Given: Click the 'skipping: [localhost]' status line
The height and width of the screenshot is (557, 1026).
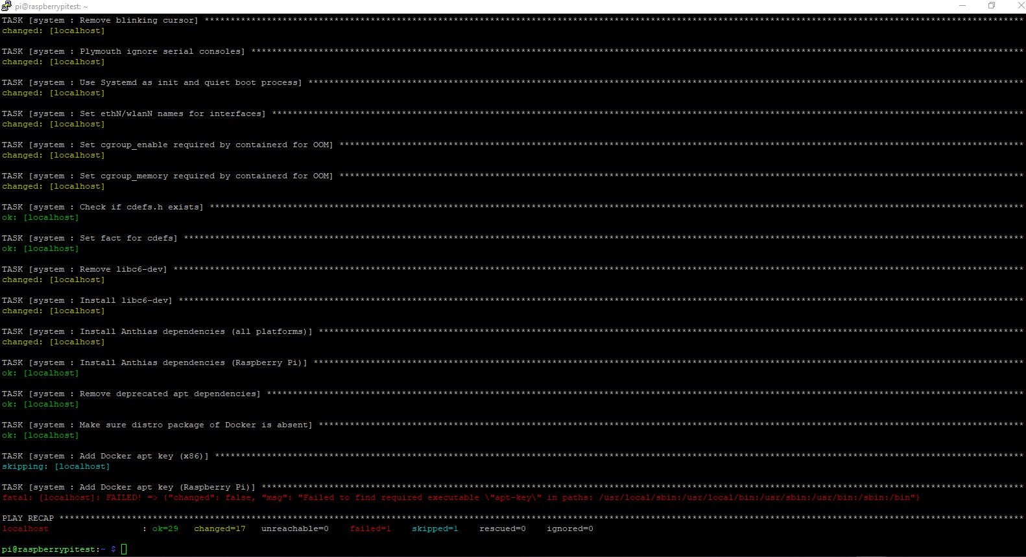Looking at the screenshot, I should (56, 466).
